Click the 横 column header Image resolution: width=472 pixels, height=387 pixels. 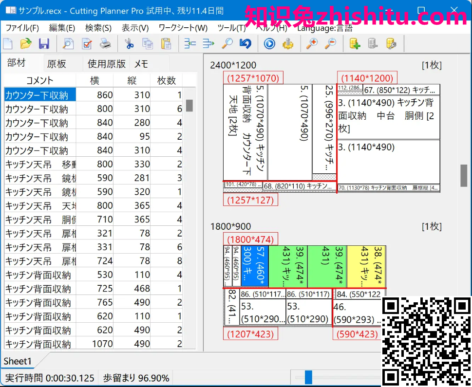click(x=94, y=80)
